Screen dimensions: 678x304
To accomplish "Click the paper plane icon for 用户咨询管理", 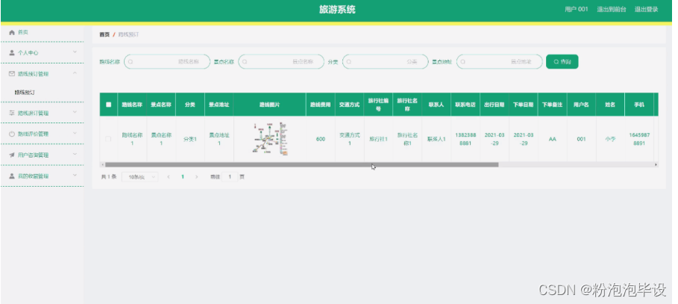I will (12, 155).
